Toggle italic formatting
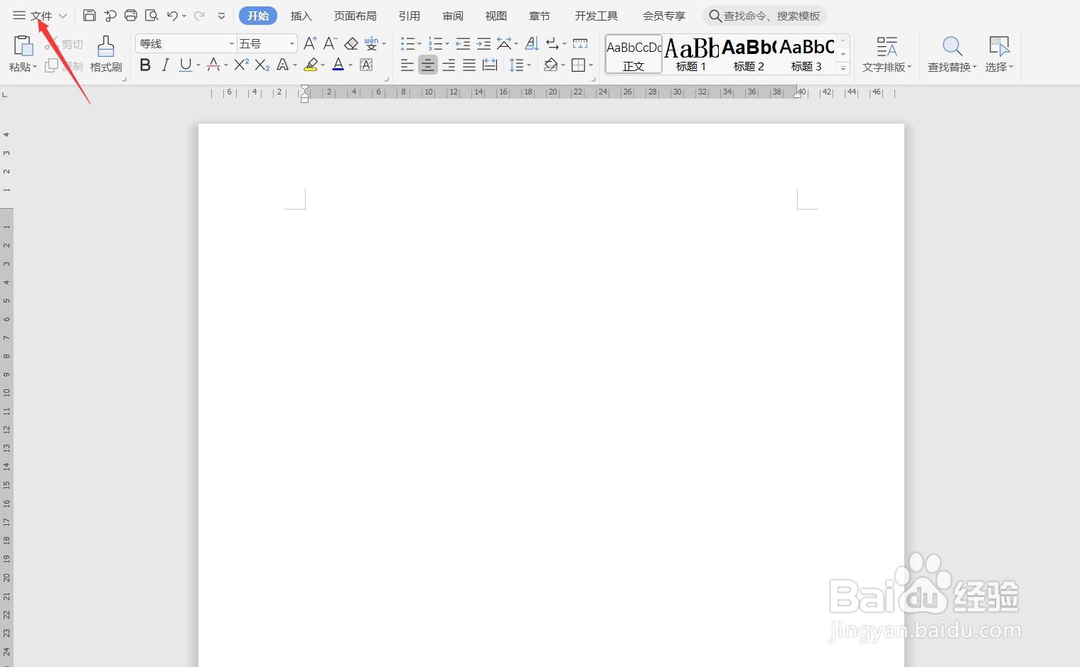 pyautogui.click(x=165, y=65)
